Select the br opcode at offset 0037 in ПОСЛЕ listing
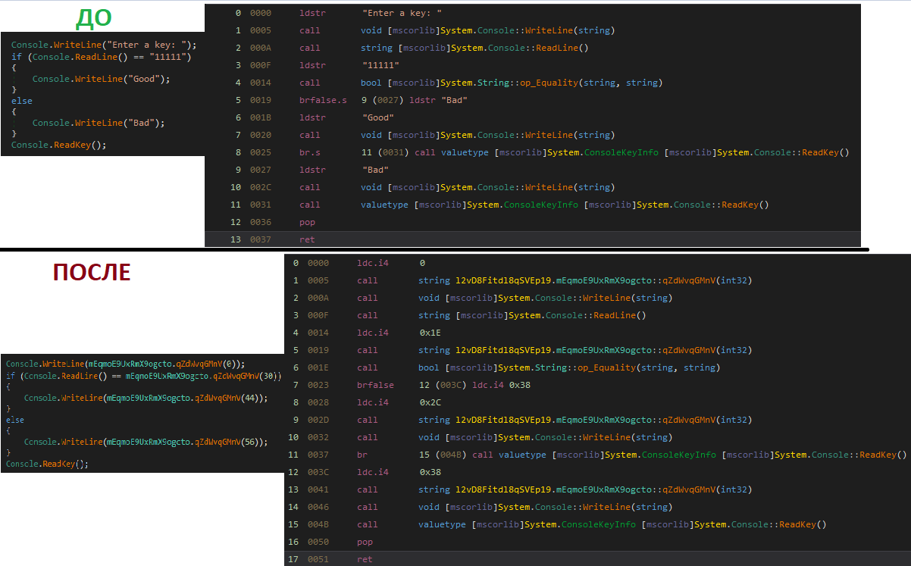Viewport: 911px width, 566px height. coord(362,455)
